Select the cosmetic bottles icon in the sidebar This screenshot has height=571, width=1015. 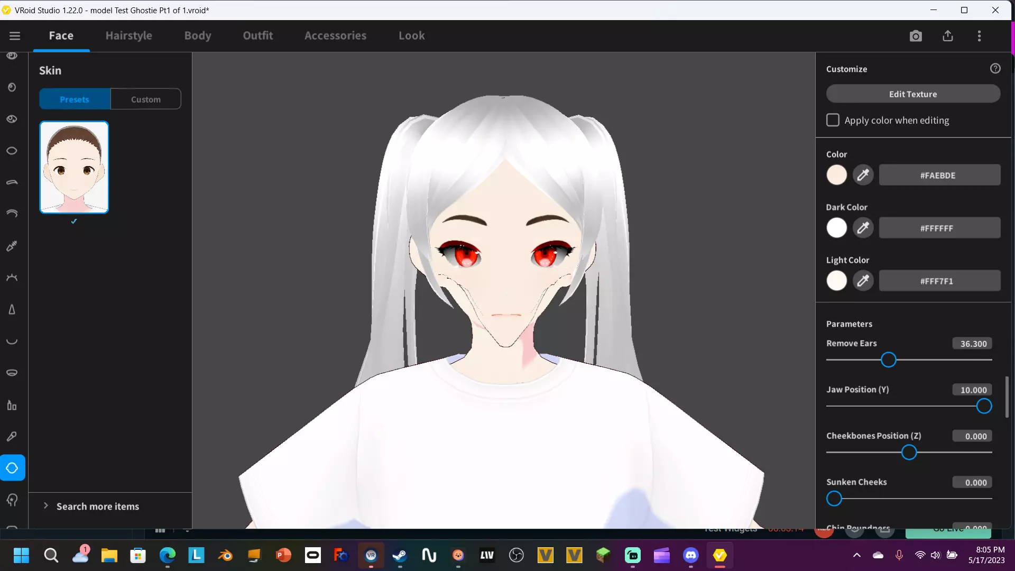(x=12, y=405)
